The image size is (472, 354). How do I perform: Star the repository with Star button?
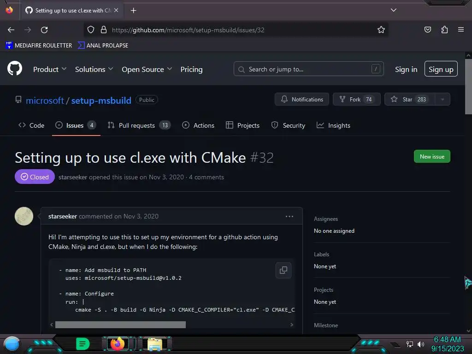(x=410, y=100)
